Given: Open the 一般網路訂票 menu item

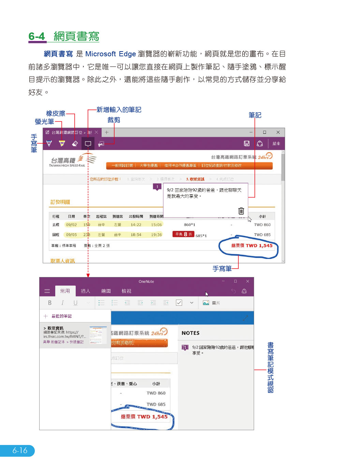Looking at the screenshot, I should (x=122, y=165).
